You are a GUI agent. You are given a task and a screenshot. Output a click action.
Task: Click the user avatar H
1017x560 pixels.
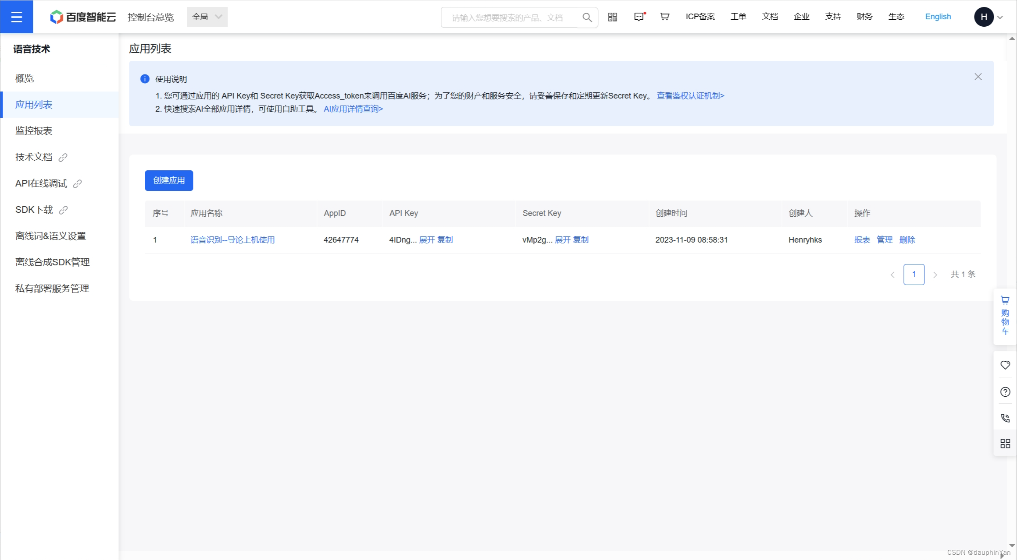click(984, 17)
